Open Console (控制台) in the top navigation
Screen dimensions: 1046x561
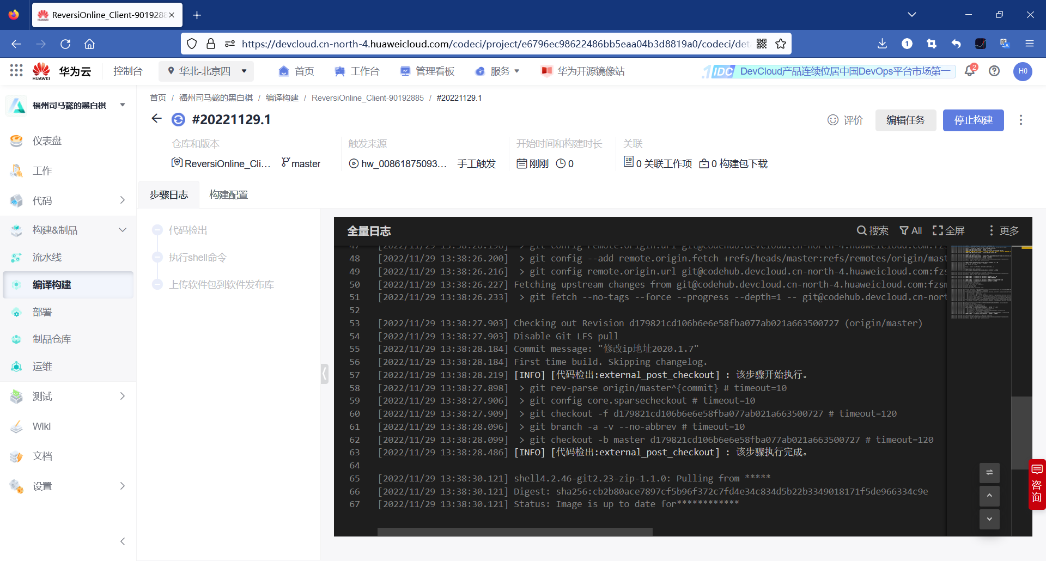pos(127,71)
